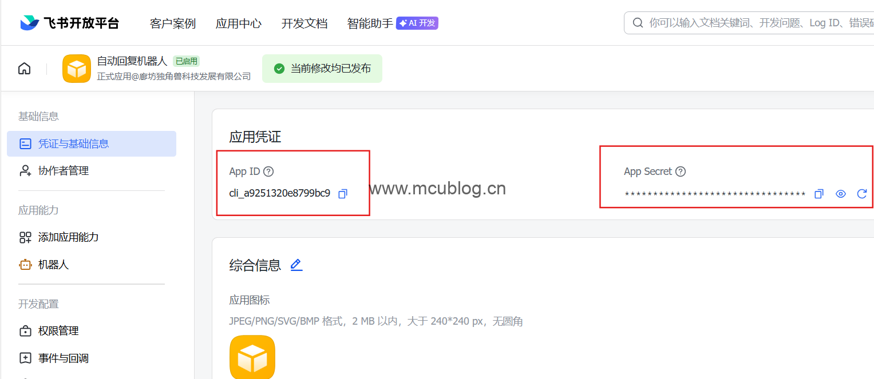Click the 飞书开放平台 logo

pyautogui.click(x=69, y=23)
